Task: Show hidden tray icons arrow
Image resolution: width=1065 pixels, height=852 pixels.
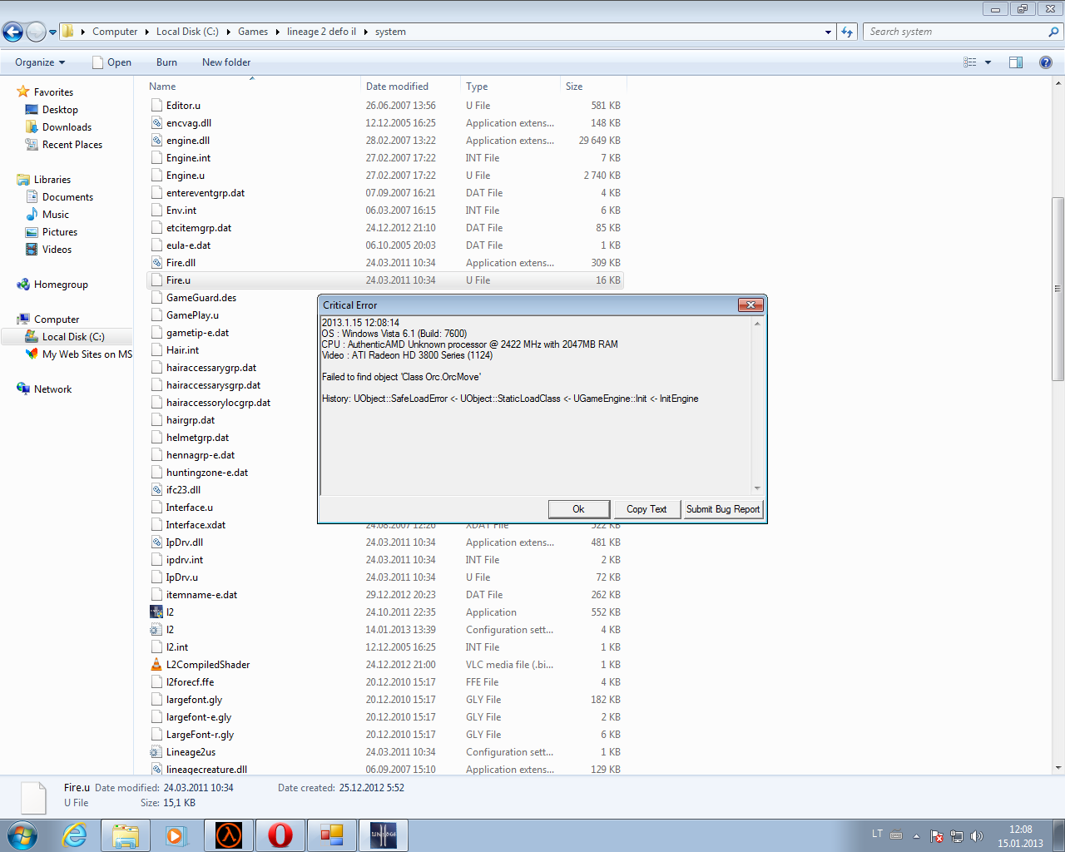Action: point(916,836)
